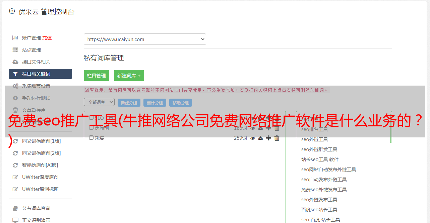This screenshot has height=223, width=430.
Task: Open 账户管理 in the sidebar
Action: tap(32, 38)
